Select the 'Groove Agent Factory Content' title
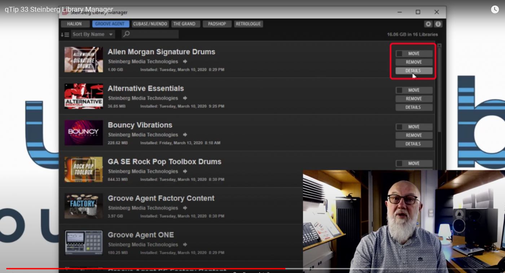Screen dimensions: 505x273 [161, 198]
